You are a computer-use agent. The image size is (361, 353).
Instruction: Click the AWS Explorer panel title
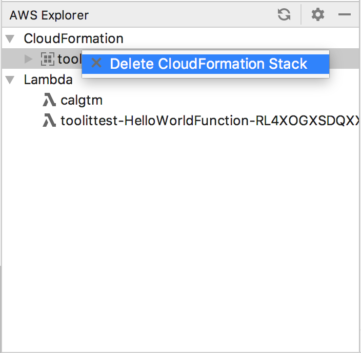(x=49, y=15)
